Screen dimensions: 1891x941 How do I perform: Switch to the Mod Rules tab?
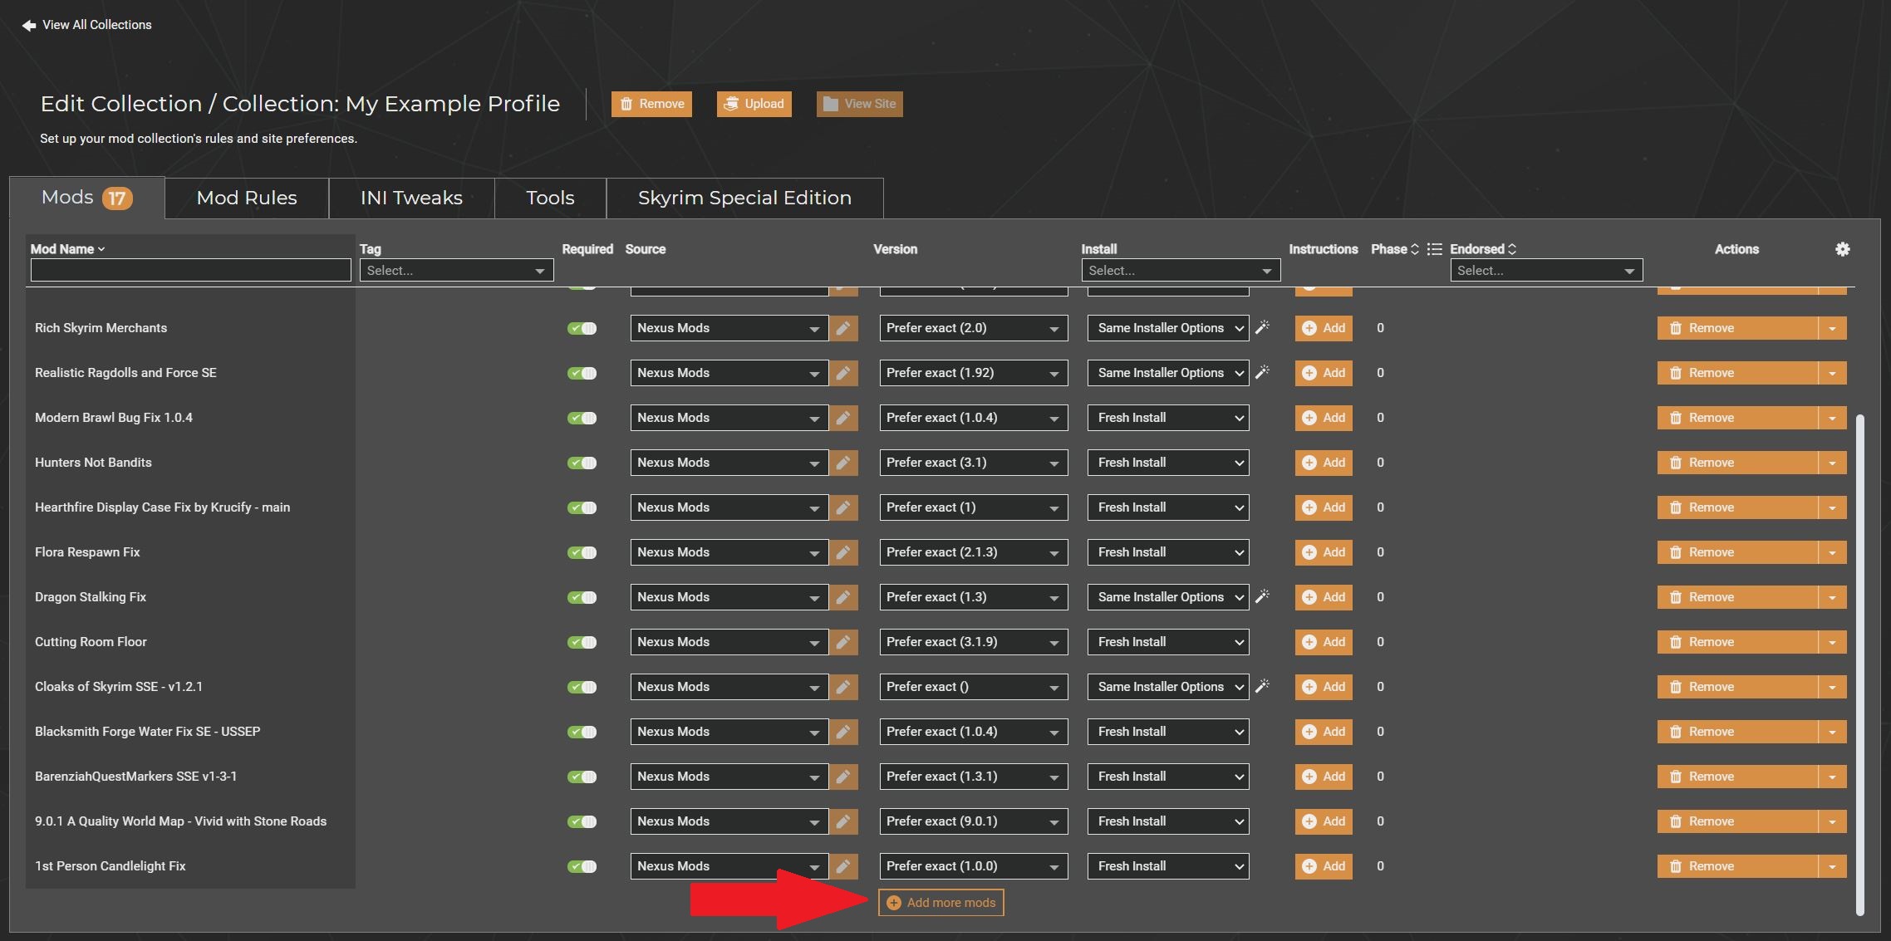246,196
